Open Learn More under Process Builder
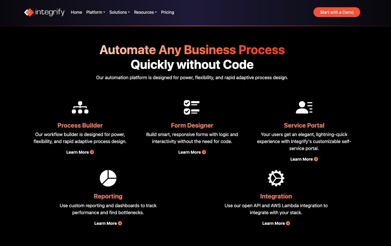The width and height of the screenshot is (391, 246). click(80, 152)
